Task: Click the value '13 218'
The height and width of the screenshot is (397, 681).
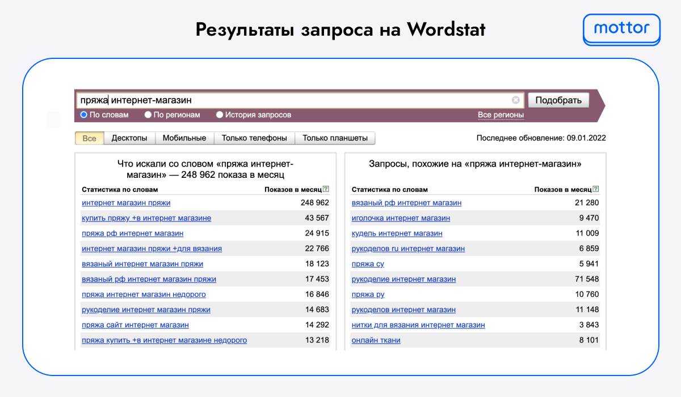Action: 317,340
